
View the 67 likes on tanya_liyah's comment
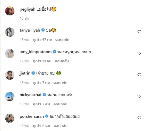coord(42,40)
